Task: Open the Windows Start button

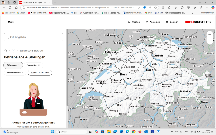Action: click(52, 132)
